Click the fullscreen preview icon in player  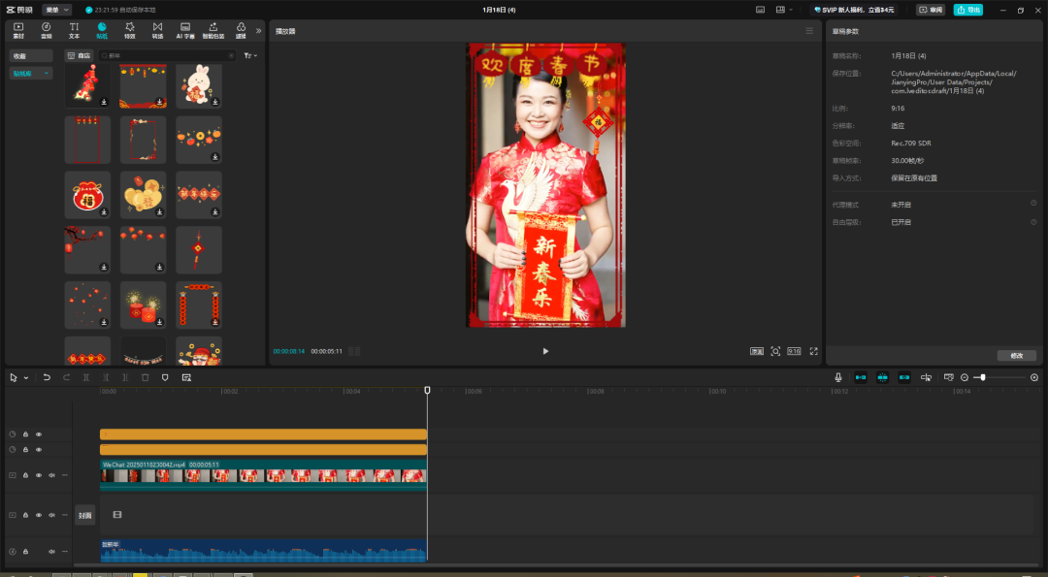pyautogui.click(x=814, y=351)
